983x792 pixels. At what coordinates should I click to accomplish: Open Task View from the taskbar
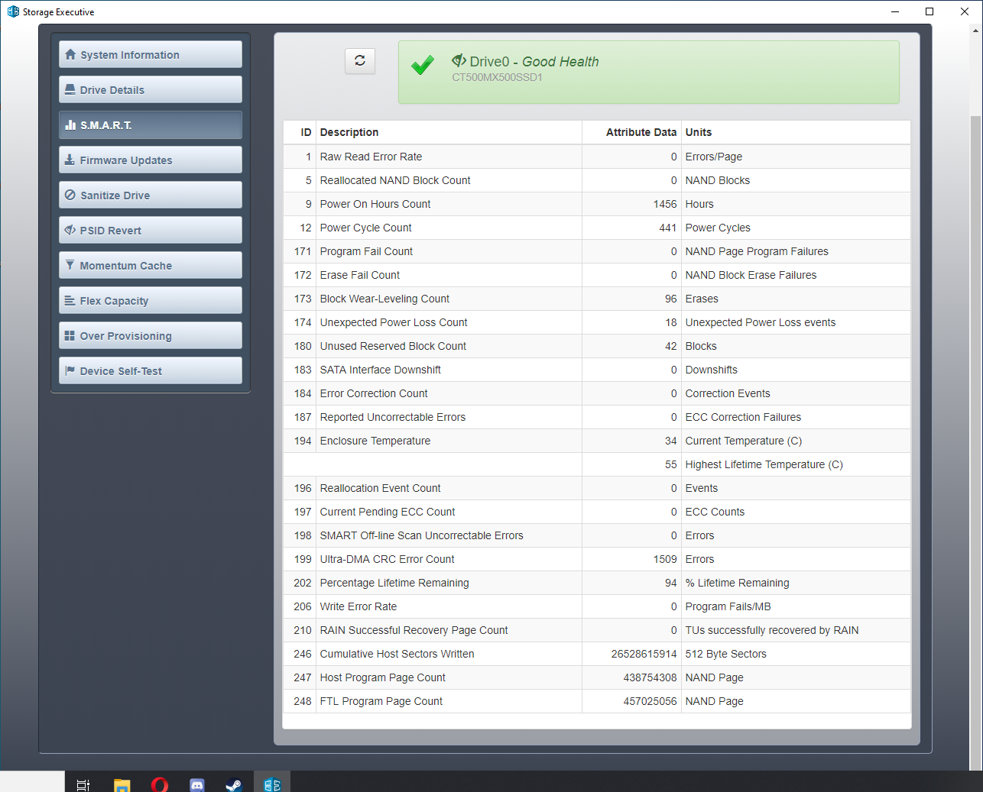point(83,784)
